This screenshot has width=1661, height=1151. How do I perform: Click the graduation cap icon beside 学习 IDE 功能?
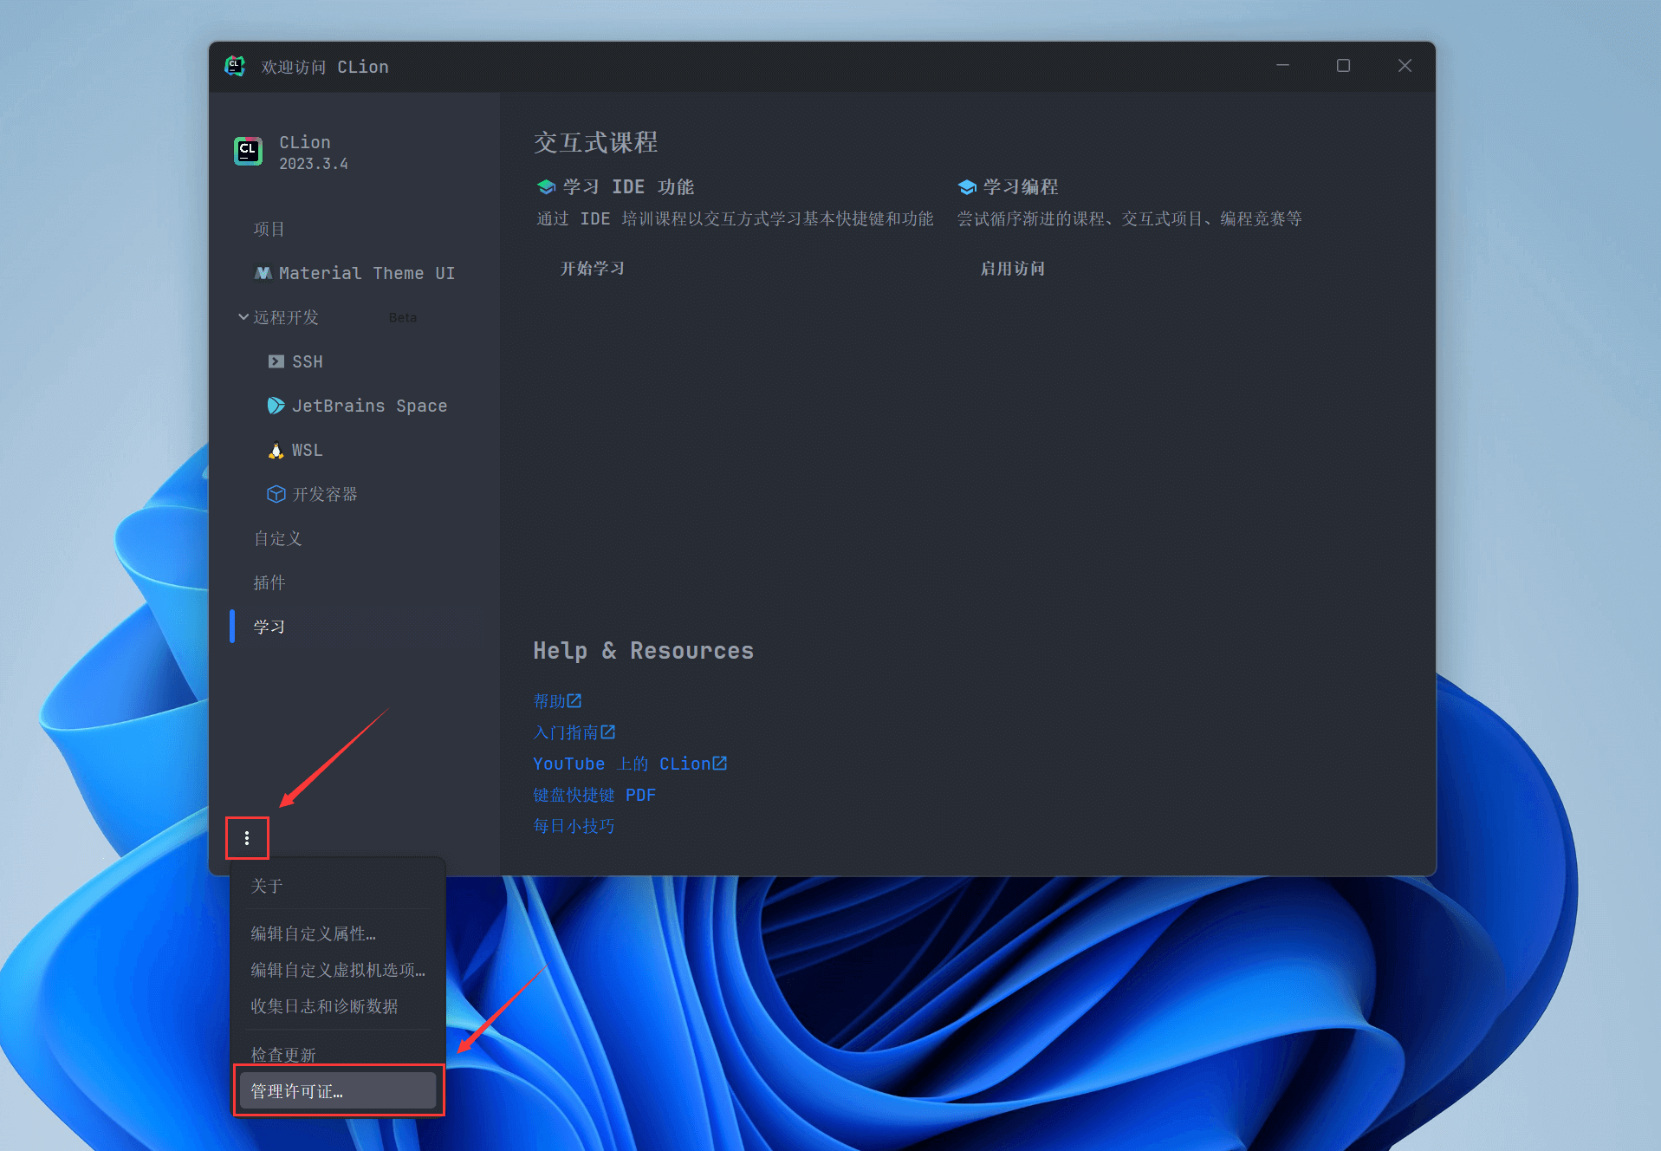tap(546, 187)
